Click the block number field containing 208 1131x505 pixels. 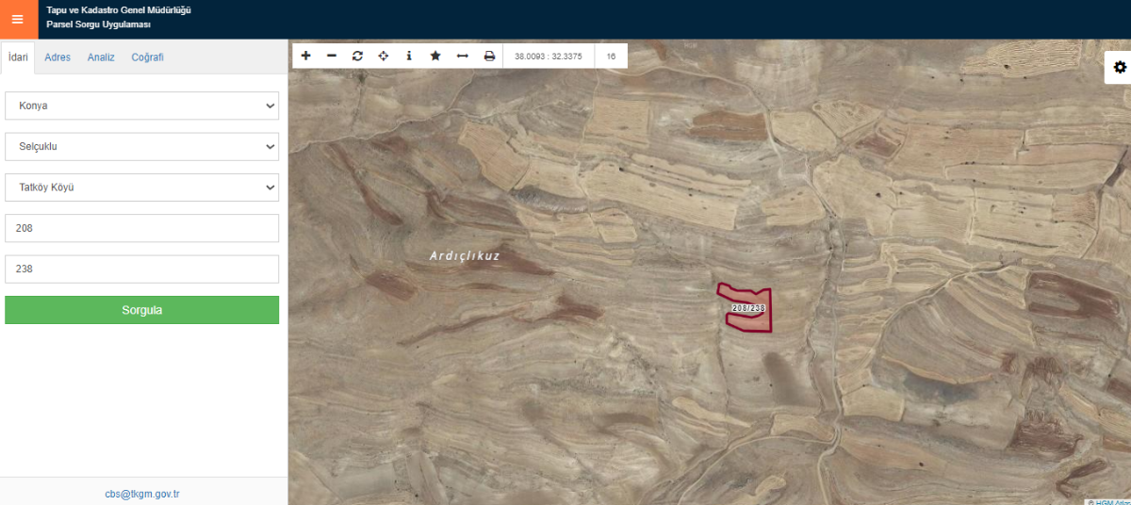[141, 228]
